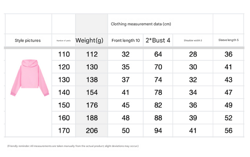The width and height of the screenshot is (250, 157).
Task: Click the size 140 row label
Action: point(64,92)
